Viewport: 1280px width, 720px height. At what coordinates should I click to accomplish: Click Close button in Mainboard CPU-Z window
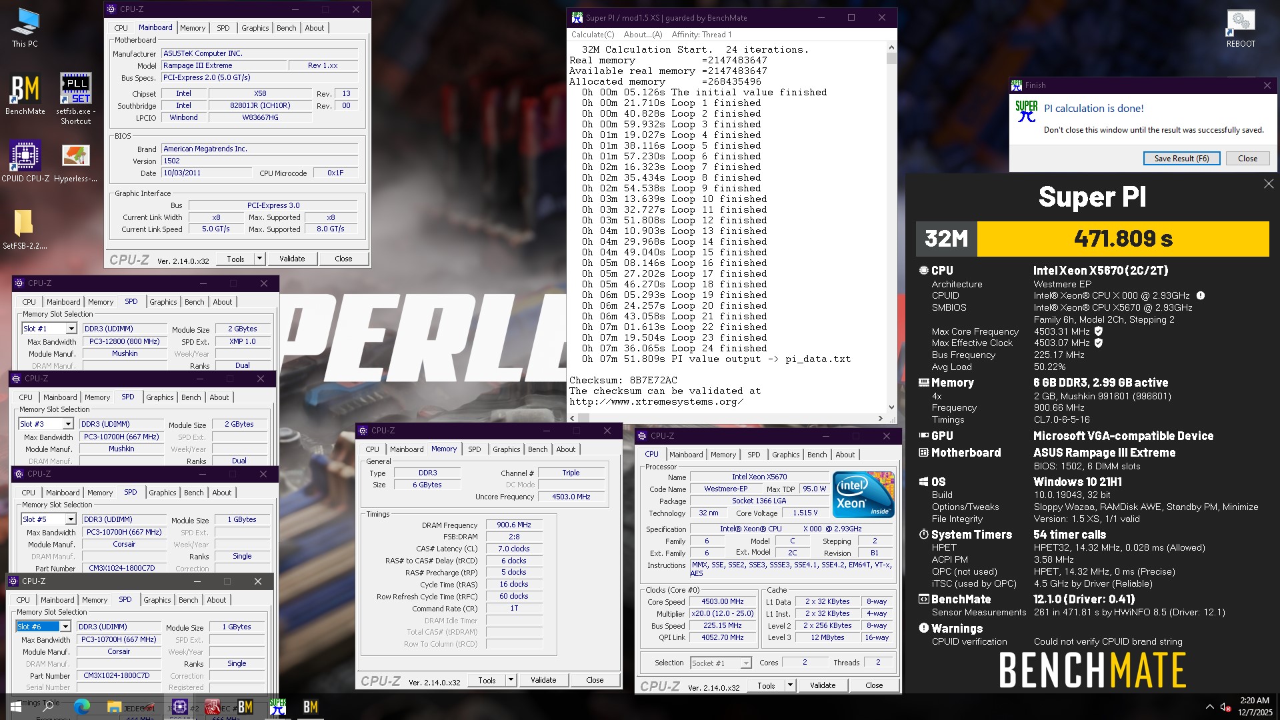[x=343, y=259]
